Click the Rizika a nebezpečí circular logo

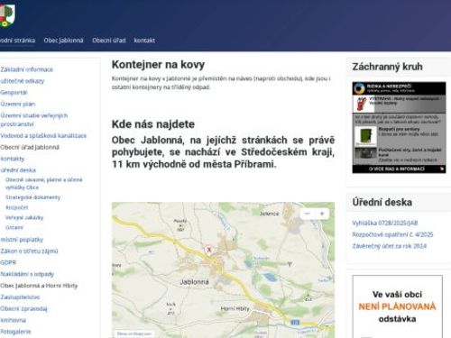pos(359,88)
